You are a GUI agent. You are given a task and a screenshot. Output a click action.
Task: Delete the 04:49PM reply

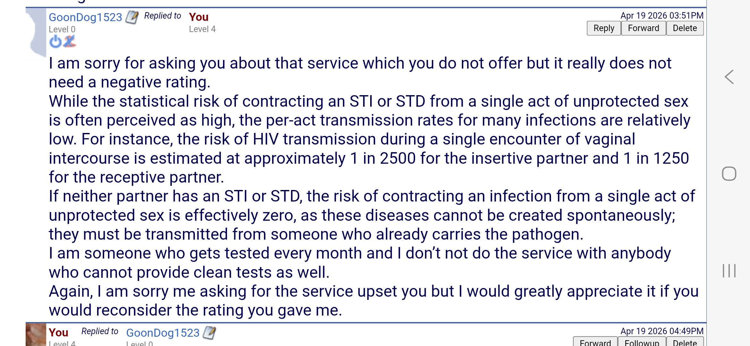coord(685,342)
